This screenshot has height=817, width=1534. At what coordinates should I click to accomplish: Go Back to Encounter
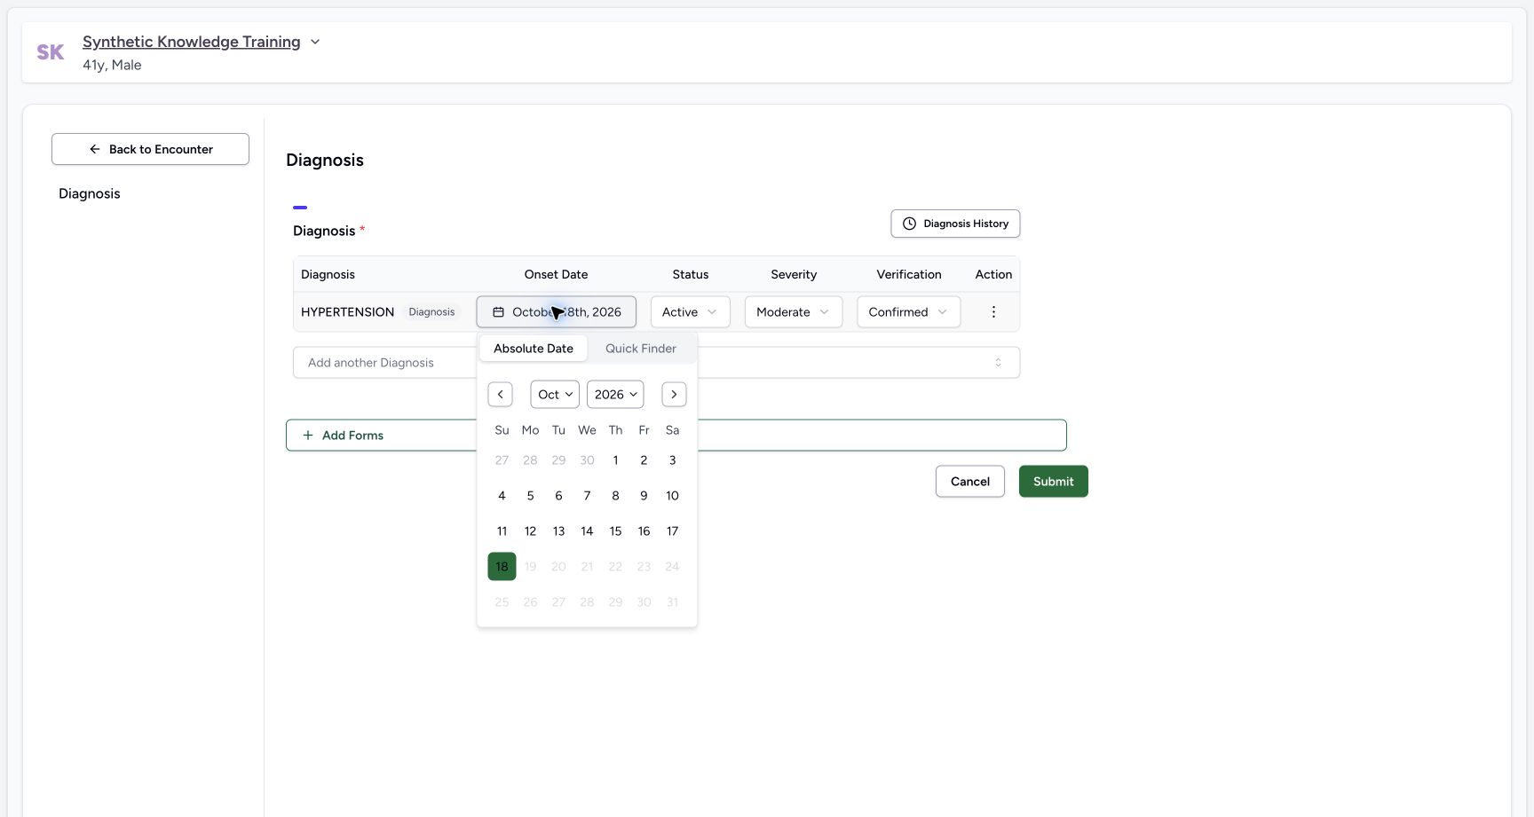(150, 149)
